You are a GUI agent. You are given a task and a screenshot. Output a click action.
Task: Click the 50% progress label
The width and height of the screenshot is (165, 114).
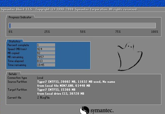[x=83, y=32]
